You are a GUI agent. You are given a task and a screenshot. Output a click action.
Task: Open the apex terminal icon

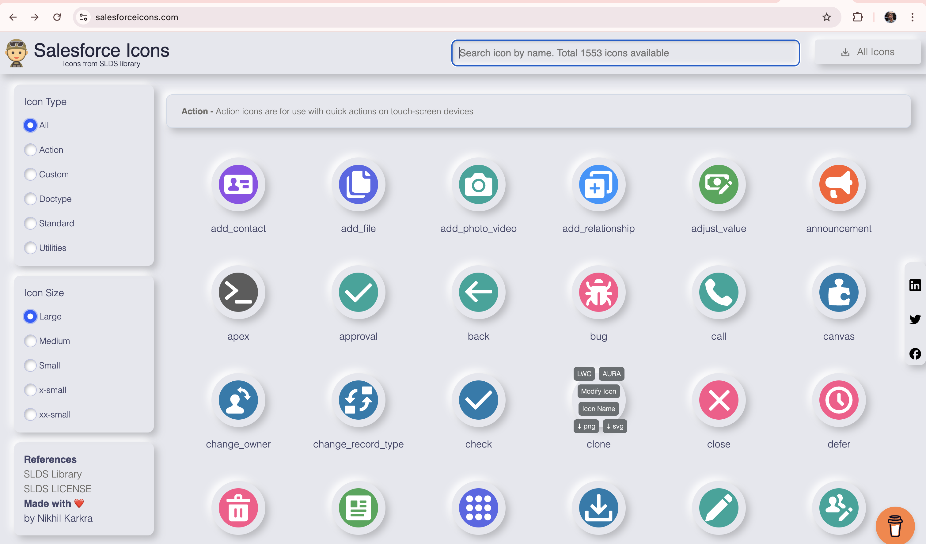(x=238, y=292)
